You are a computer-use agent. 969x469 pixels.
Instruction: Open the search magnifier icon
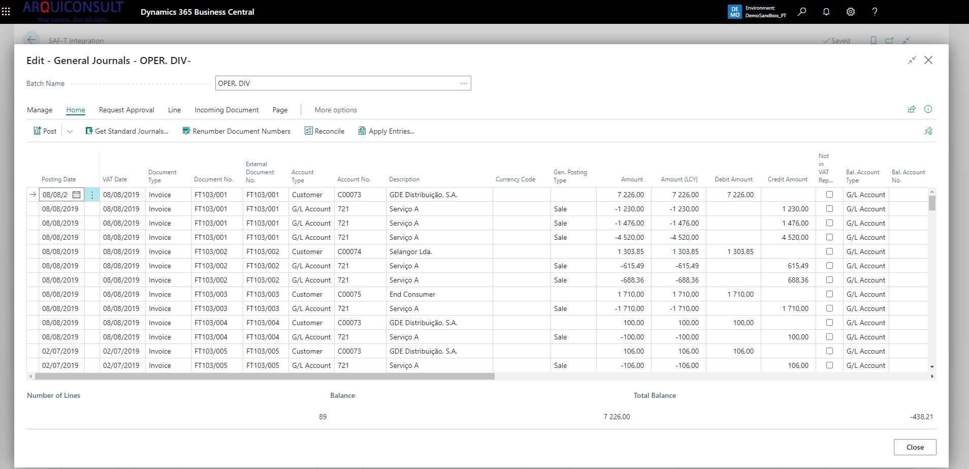click(802, 12)
